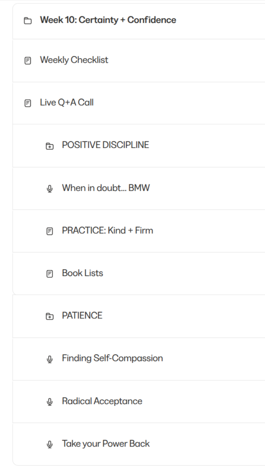Collapse the Week 10: Certainty + Confidence section
The height and width of the screenshot is (471, 265).
click(x=108, y=20)
